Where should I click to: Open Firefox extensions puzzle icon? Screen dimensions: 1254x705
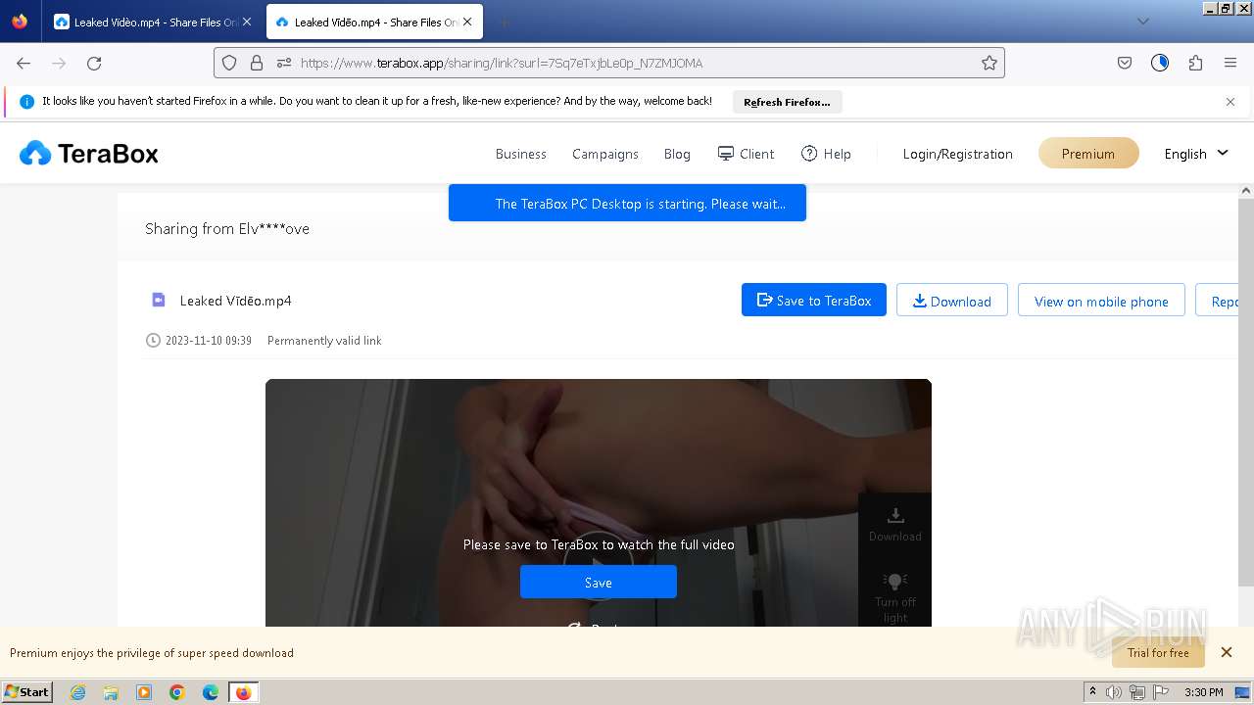pos(1195,63)
